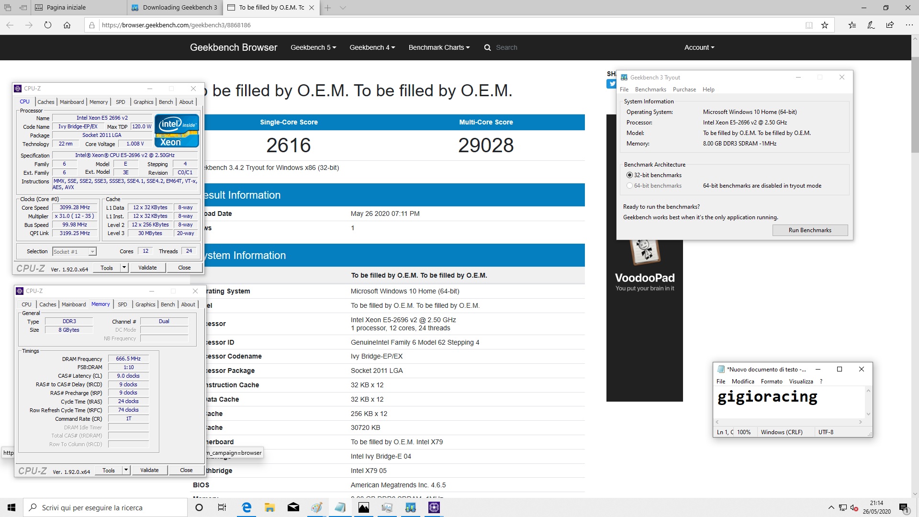The height and width of the screenshot is (517, 919).
Task: Switch to Downloading Geekbench 3 browser tab
Action: tap(175, 8)
